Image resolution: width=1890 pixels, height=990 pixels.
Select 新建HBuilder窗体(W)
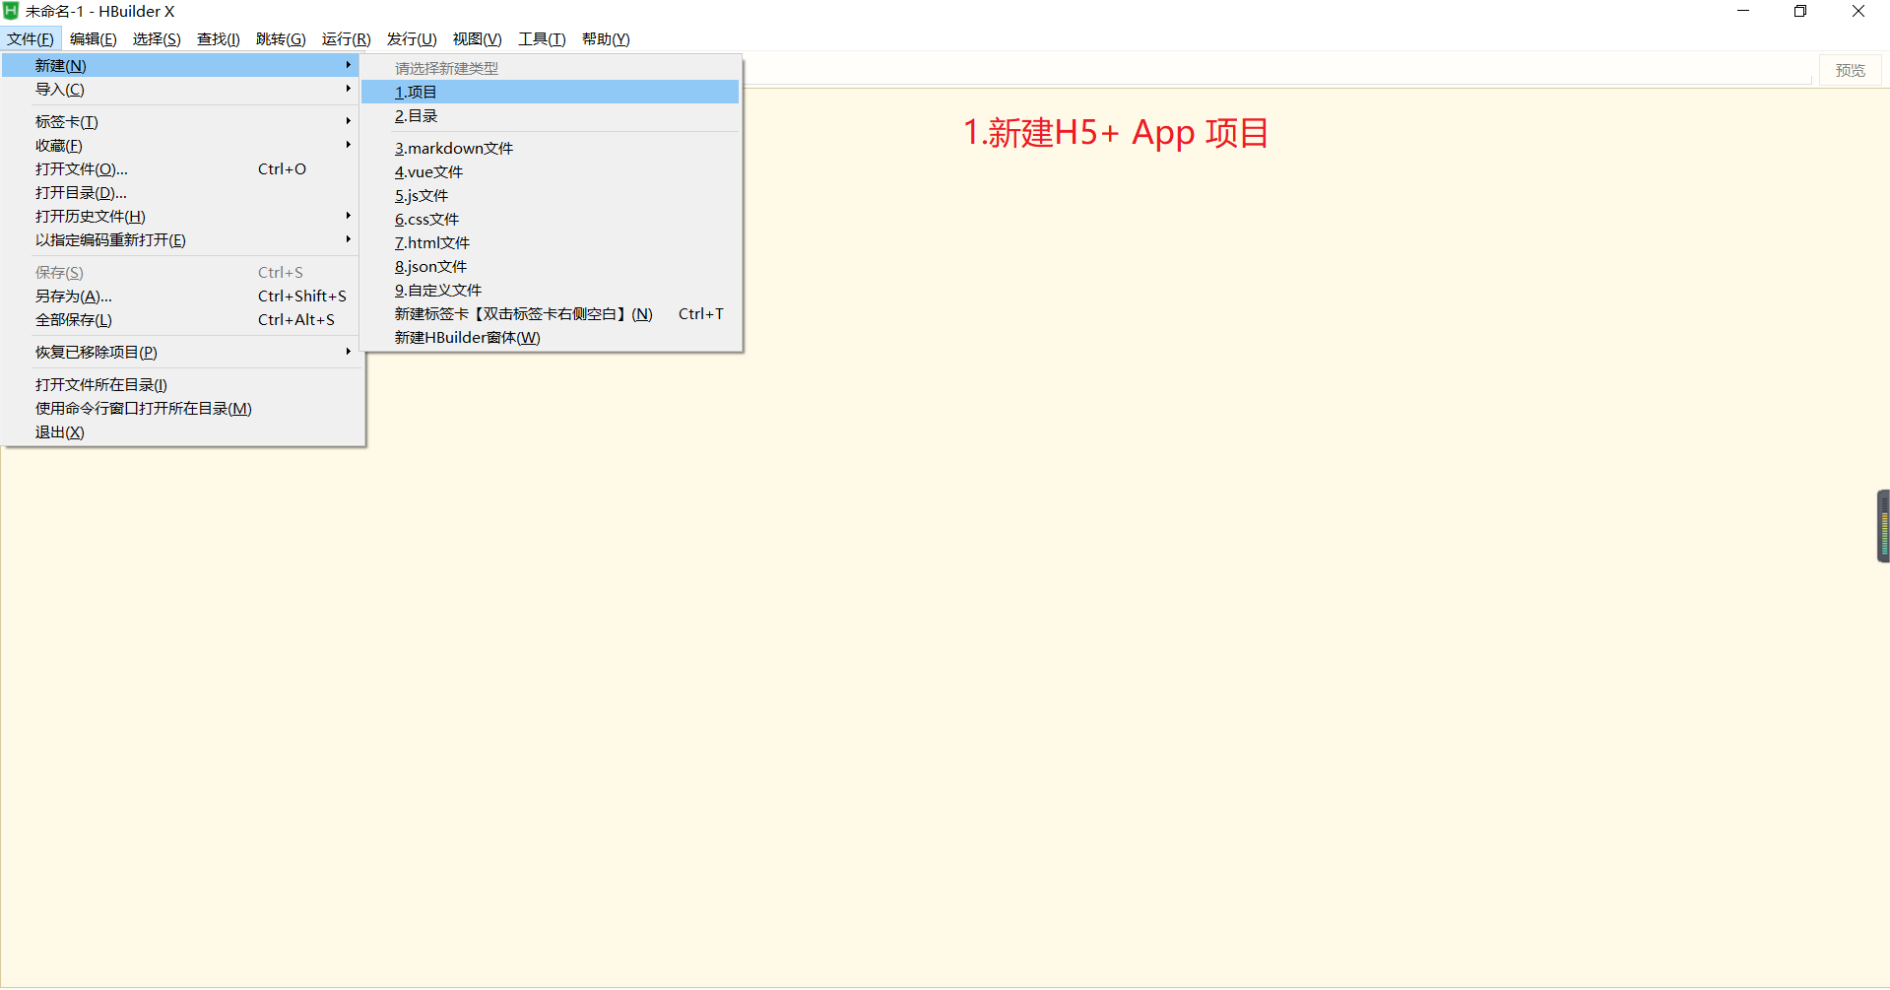tap(466, 337)
